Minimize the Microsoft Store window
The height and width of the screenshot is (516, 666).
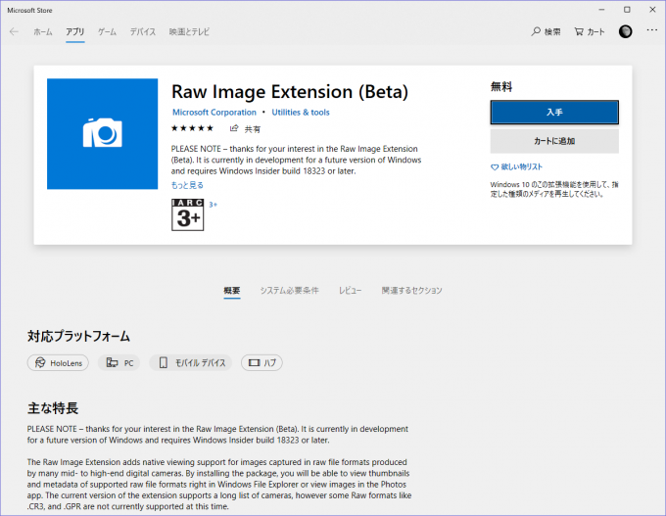[601, 10]
